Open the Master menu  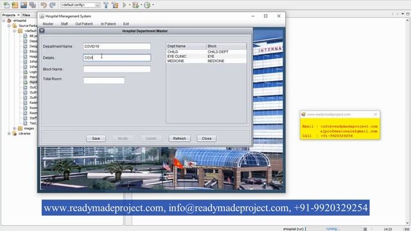coord(48,24)
